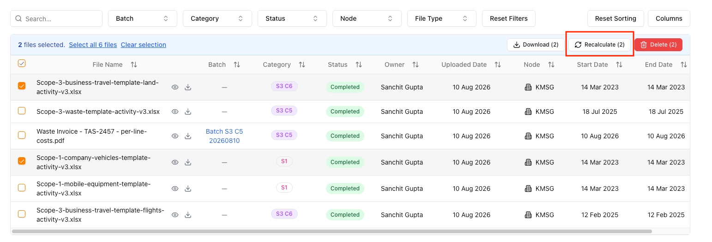Click the Scope-1-mobile-equipment-template-activity-v3.xlsx file name

(93, 189)
